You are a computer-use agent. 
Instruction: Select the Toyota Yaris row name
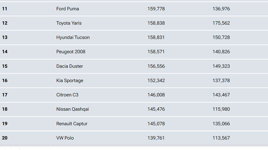[69, 23]
